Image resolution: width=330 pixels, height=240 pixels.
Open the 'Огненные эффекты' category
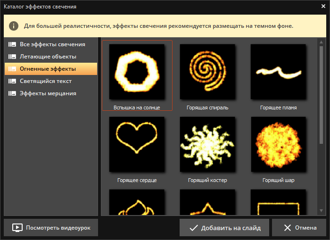(x=51, y=69)
